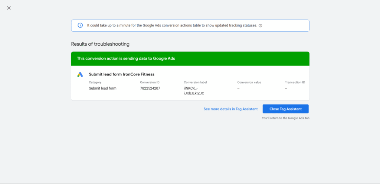Click the Close Tag Assistant button
This screenshot has width=380, height=184.
[285, 109]
